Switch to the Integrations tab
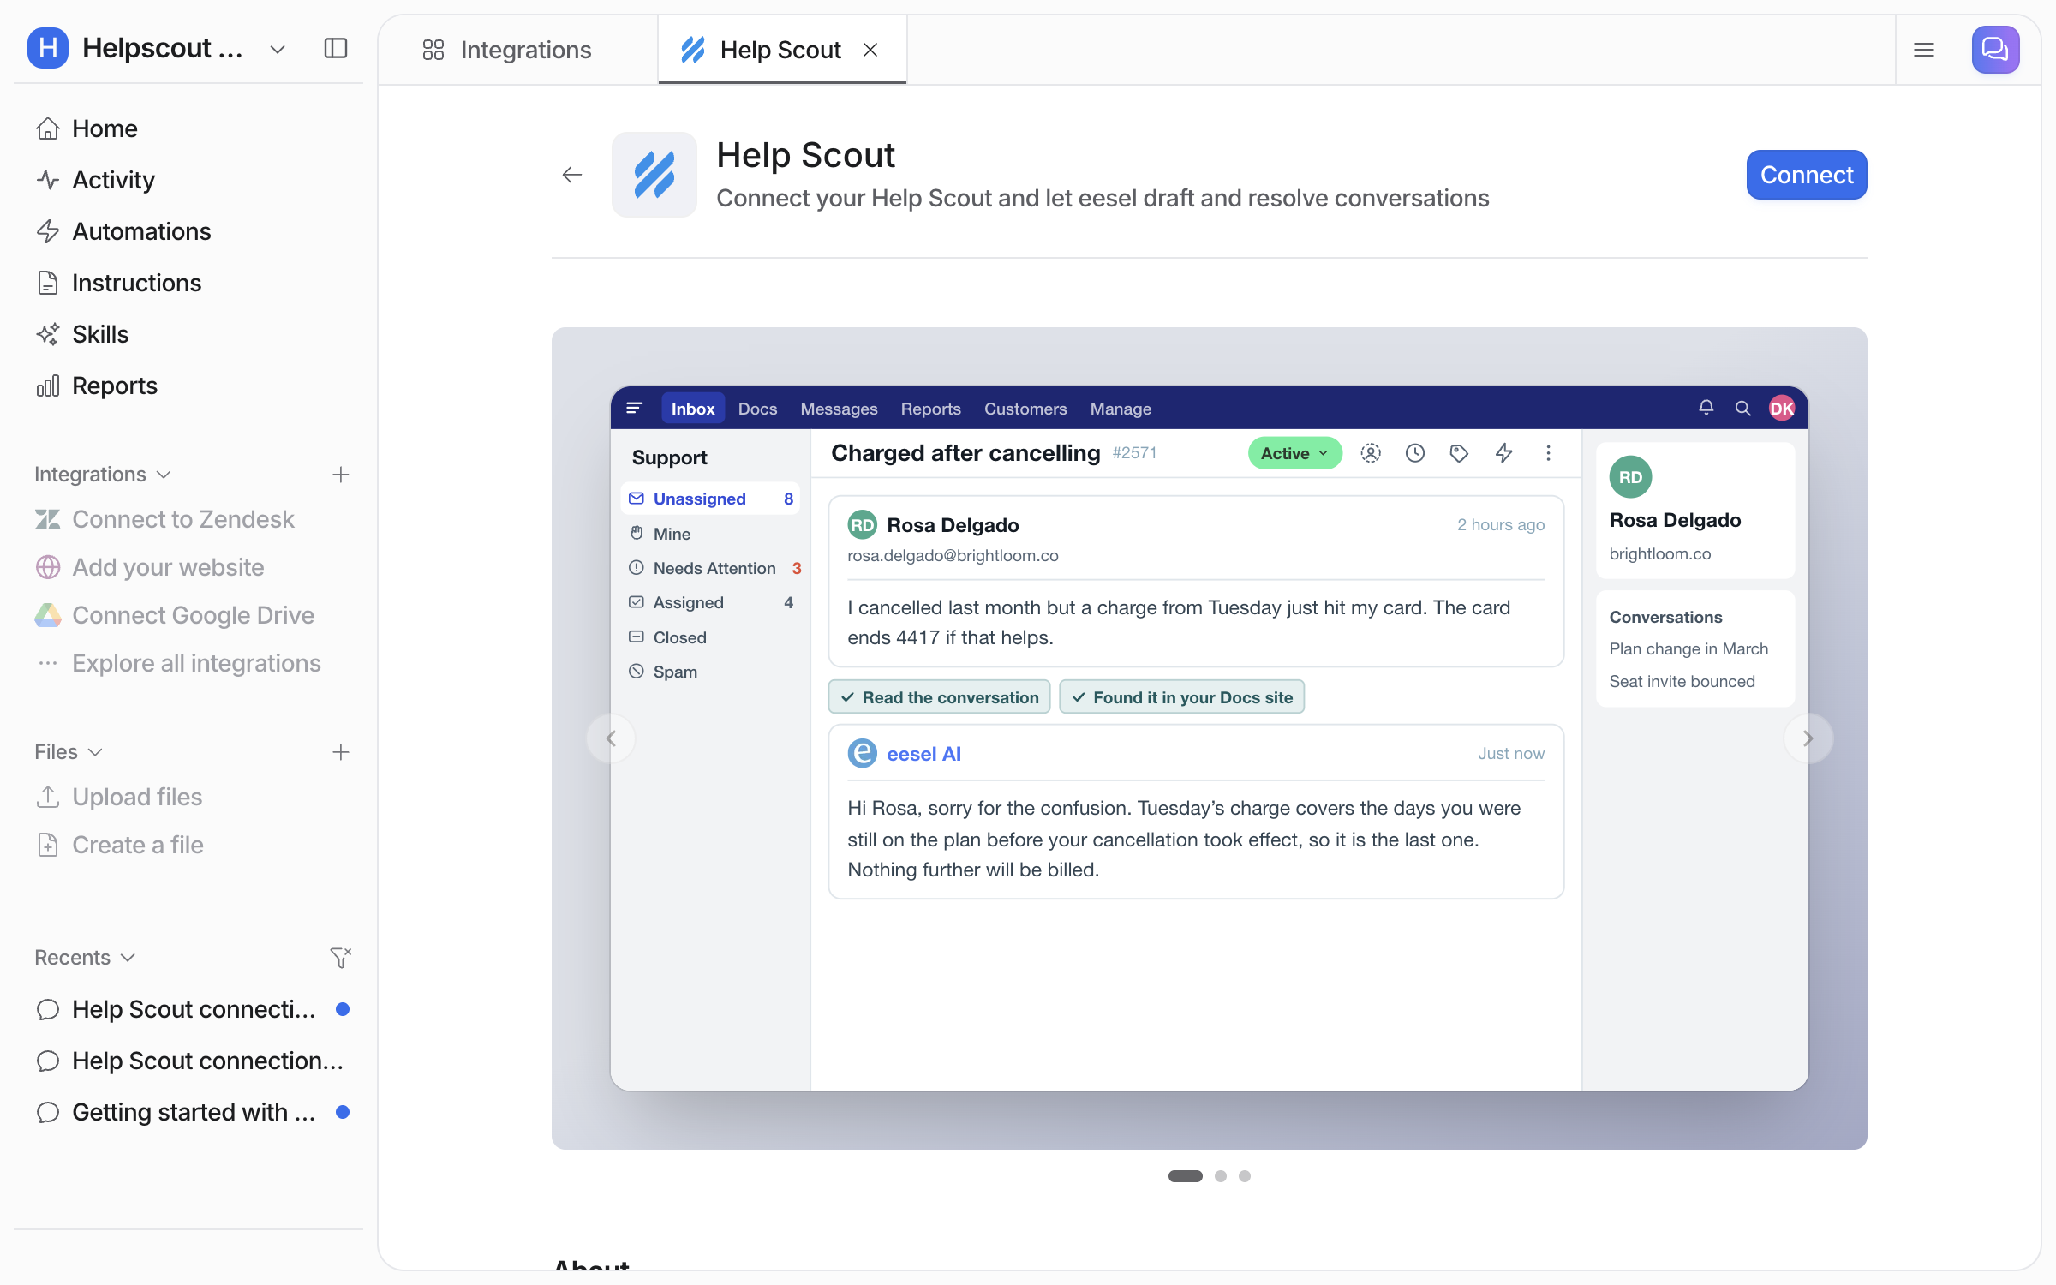This screenshot has width=2056, height=1285. point(518,50)
